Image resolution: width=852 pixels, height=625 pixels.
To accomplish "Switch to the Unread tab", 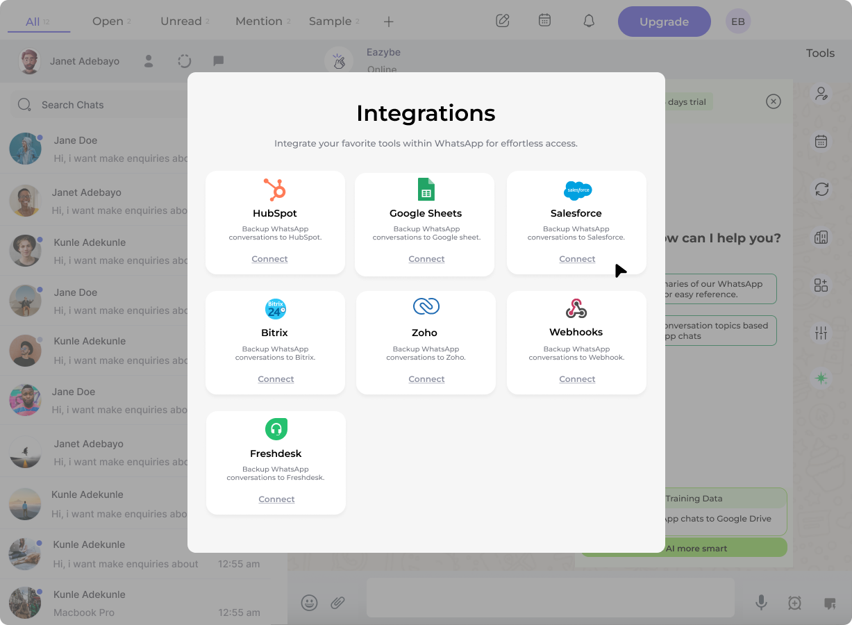I will pyautogui.click(x=180, y=21).
